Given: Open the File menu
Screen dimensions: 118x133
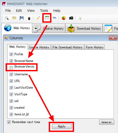Looking at the screenshot, I should 8,11.
